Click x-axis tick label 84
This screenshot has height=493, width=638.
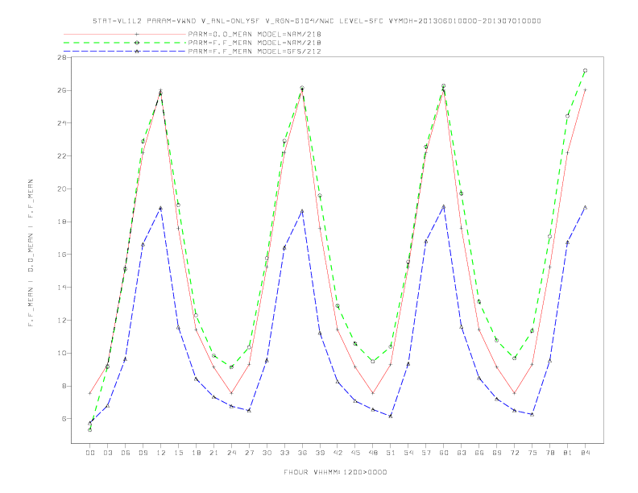[x=586, y=453]
